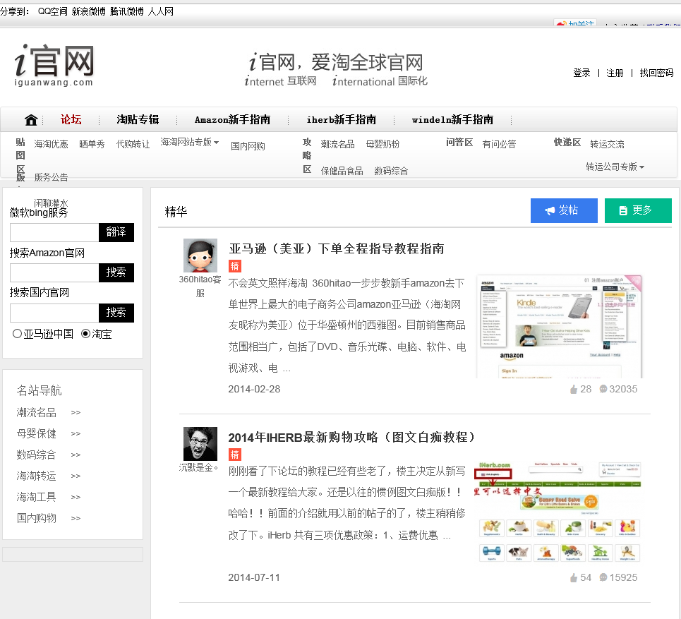
Task: Open 国内网购 sub-forum
Action: click(x=248, y=146)
